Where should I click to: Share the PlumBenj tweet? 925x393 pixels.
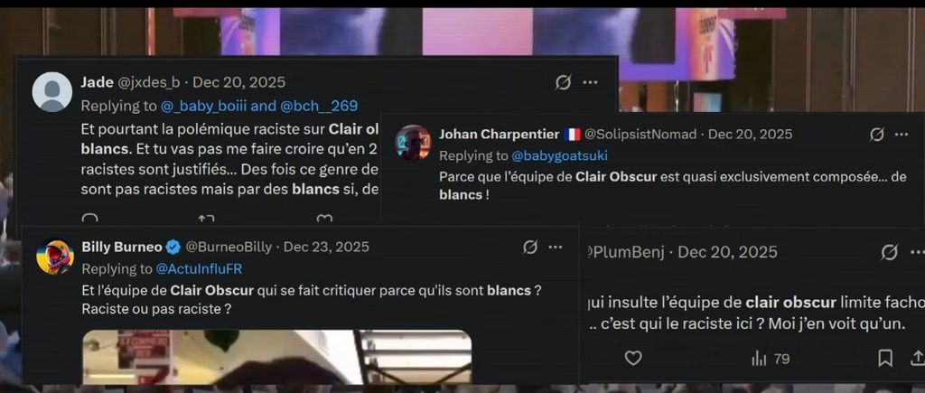pyautogui.click(x=918, y=358)
